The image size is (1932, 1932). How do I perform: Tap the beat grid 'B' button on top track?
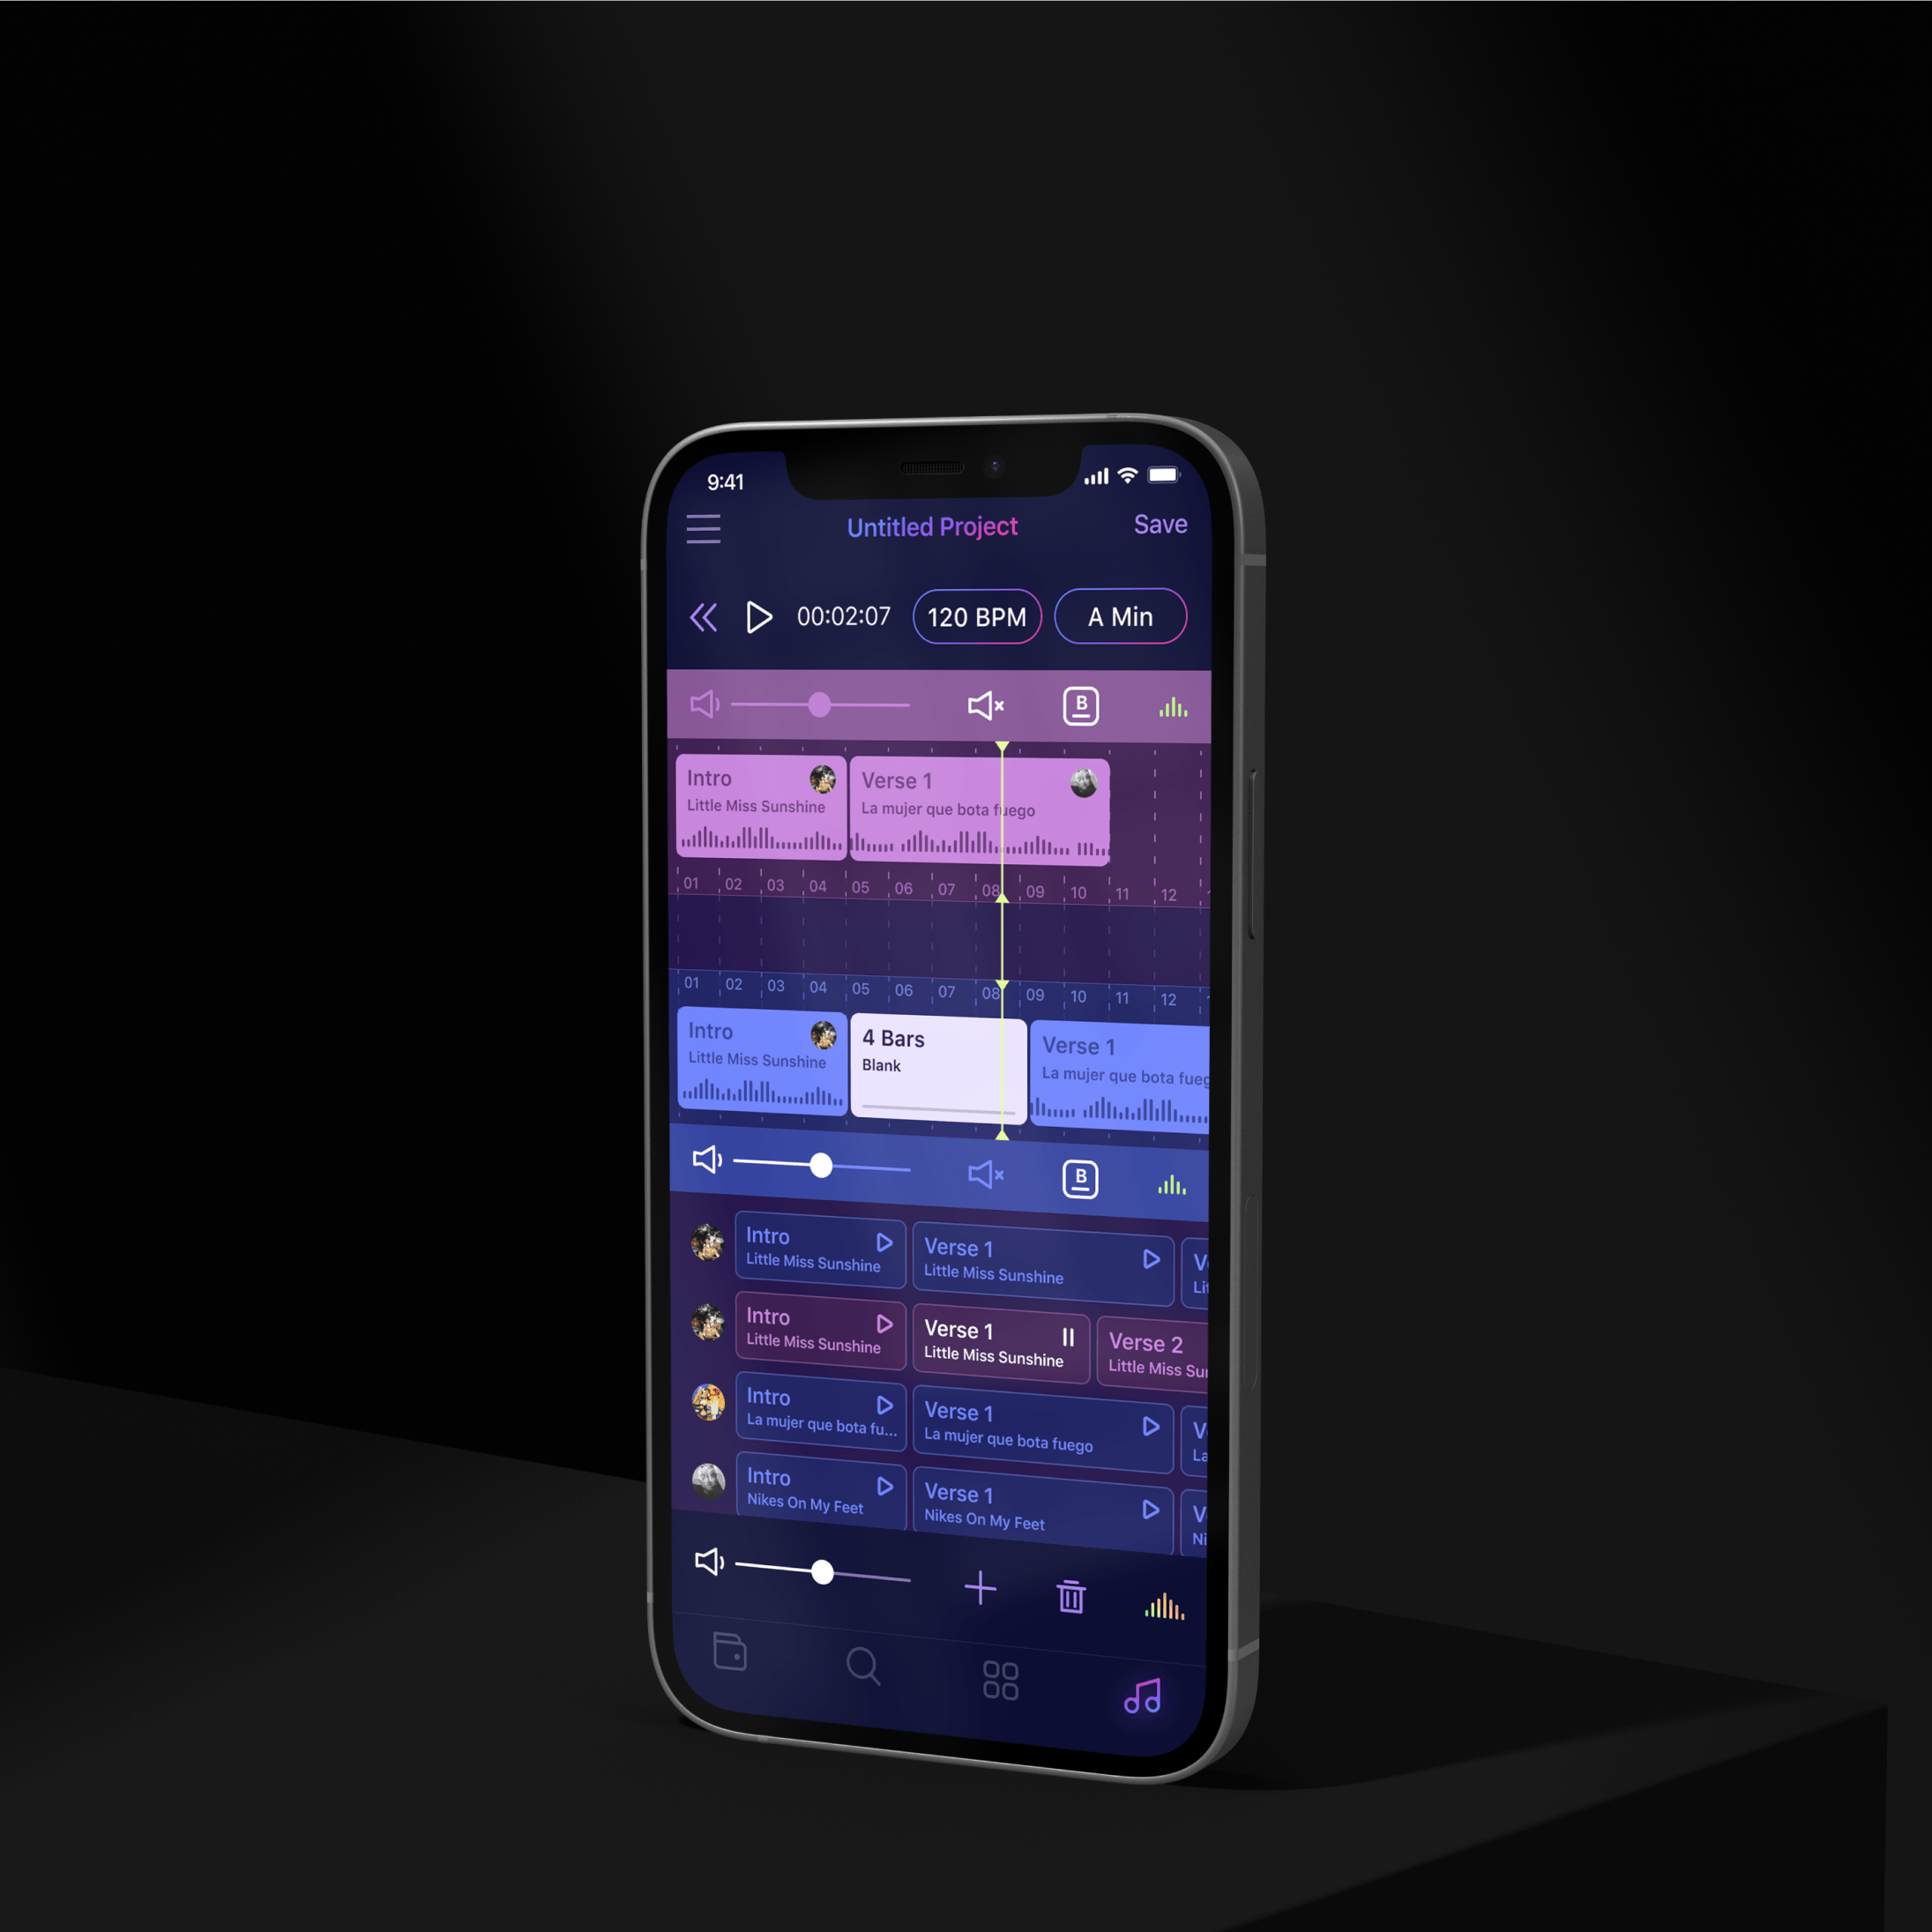pos(1079,706)
